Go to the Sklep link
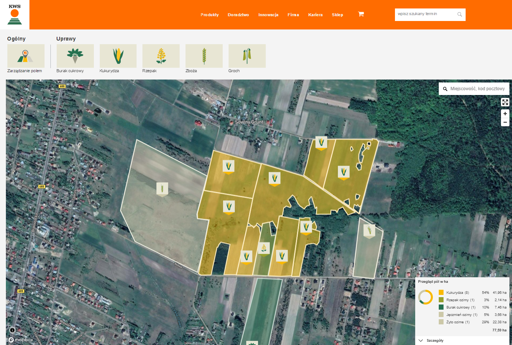Screen dimensions: 512x345 [337, 15]
